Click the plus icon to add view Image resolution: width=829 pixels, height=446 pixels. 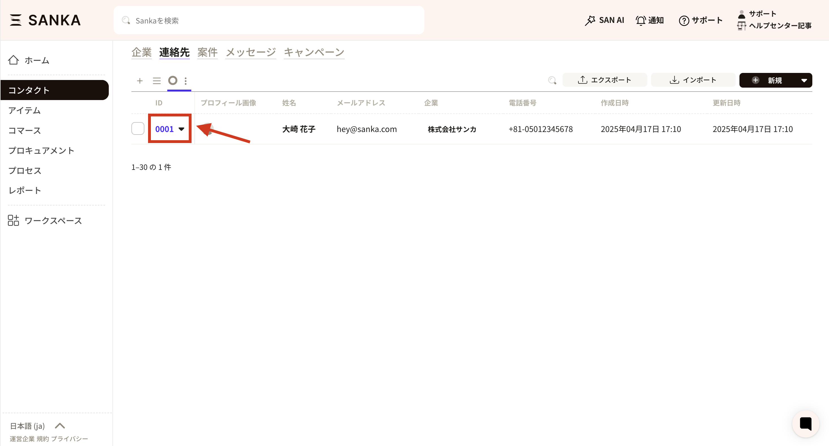pyautogui.click(x=140, y=81)
